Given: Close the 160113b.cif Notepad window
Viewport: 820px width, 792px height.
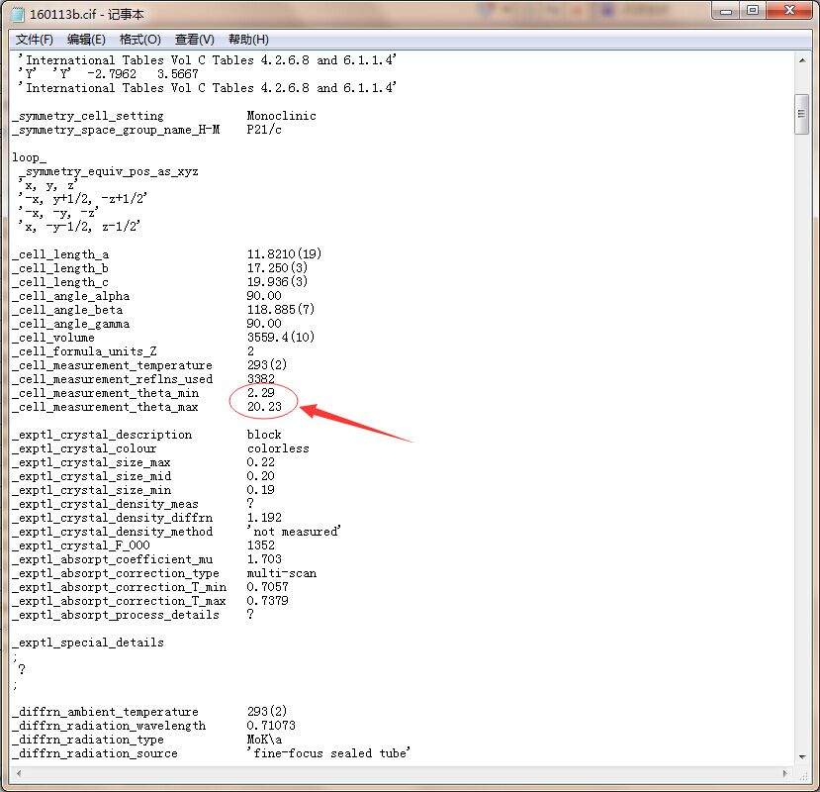Looking at the screenshot, I should point(789,11).
